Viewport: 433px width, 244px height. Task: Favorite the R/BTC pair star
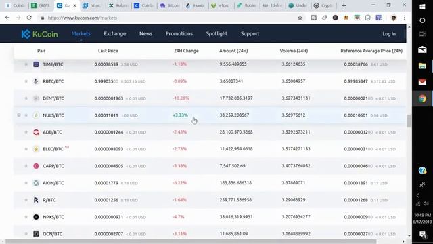pyautogui.click(x=26, y=200)
